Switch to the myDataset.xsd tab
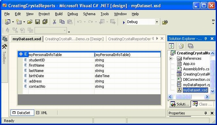 tap(27, 39)
